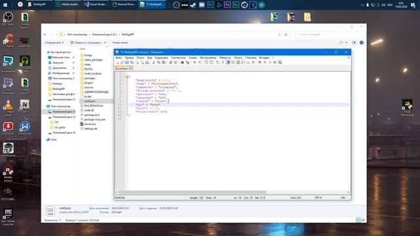Click the Этот компьютер breadcrumb in address bar
420x236 pixels.
pos(77,35)
